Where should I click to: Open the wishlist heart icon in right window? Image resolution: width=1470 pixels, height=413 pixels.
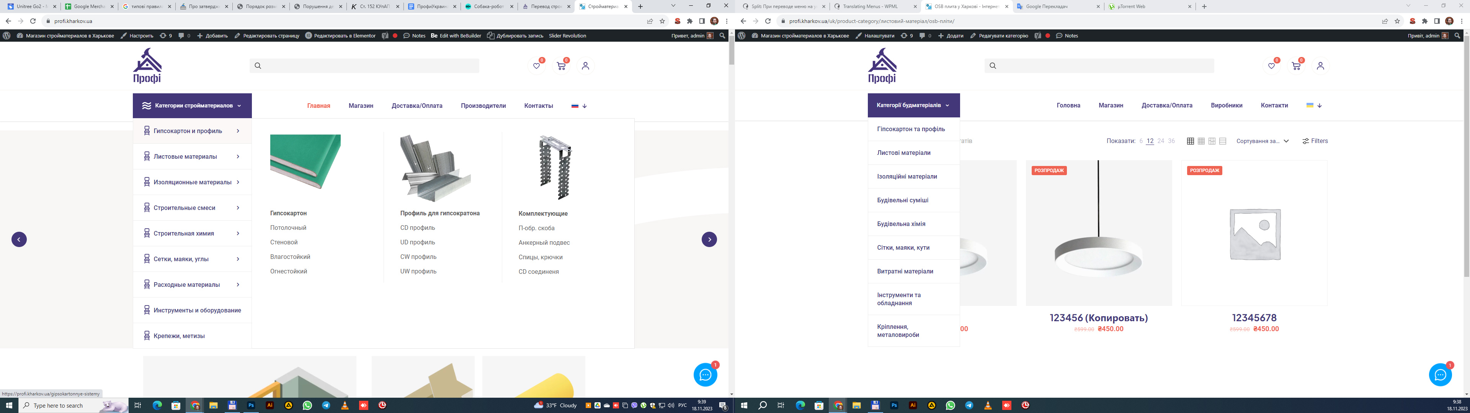(x=1271, y=66)
